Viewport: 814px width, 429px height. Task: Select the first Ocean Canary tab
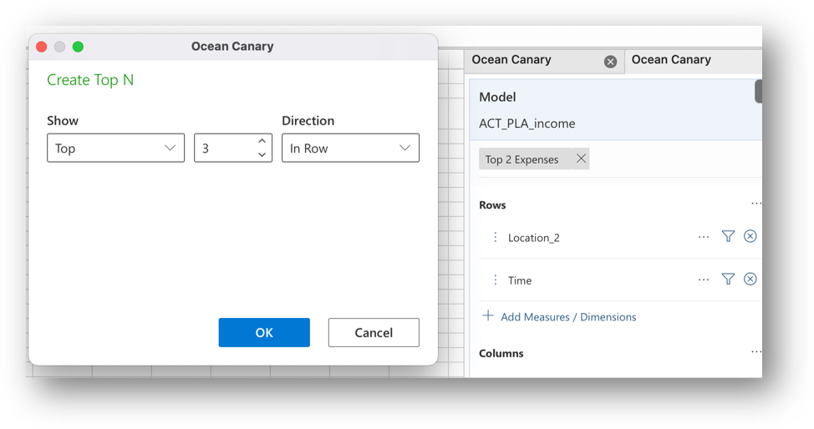click(x=535, y=60)
